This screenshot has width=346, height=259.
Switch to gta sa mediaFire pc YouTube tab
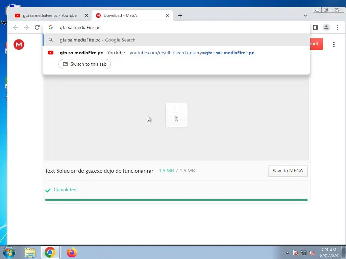tap(50, 16)
